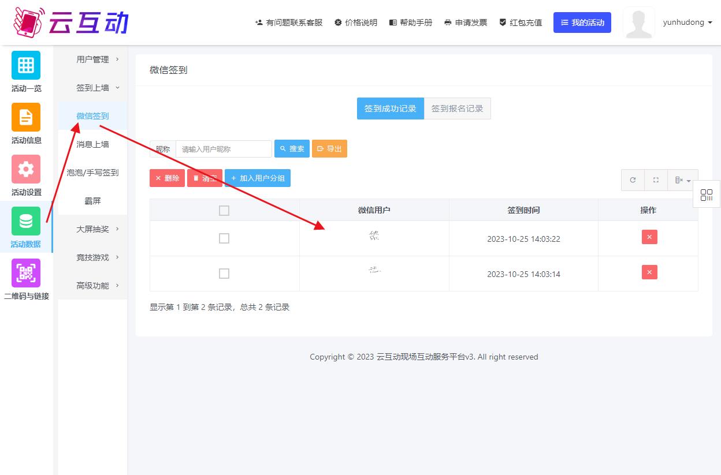Open the 二维码与链接 QR code icon
Image resolution: width=721 pixels, height=475 pixels.
[x=26, y=273]
